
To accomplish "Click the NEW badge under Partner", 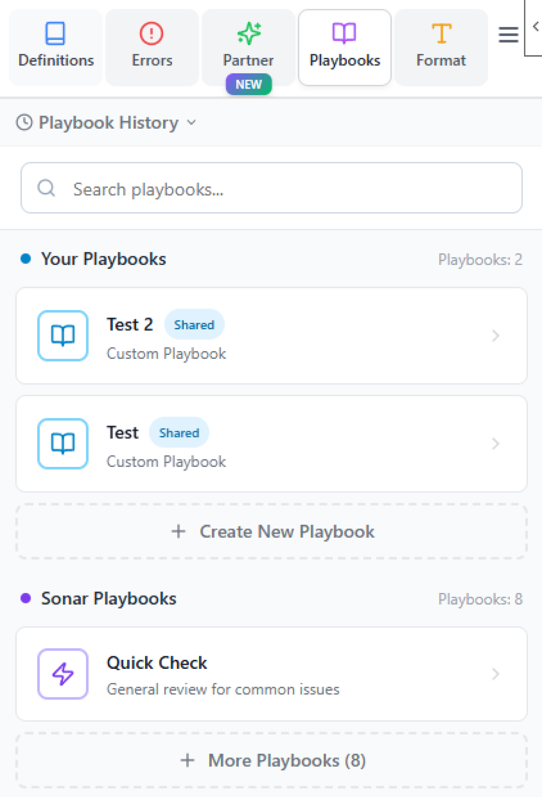I will coord(249,84).
